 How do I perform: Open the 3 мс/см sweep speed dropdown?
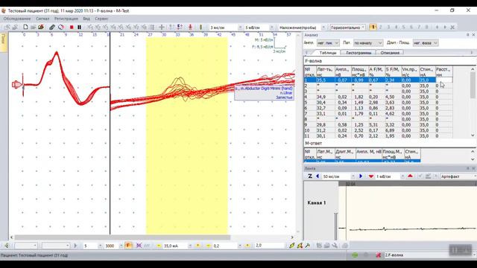click(240, 28)
